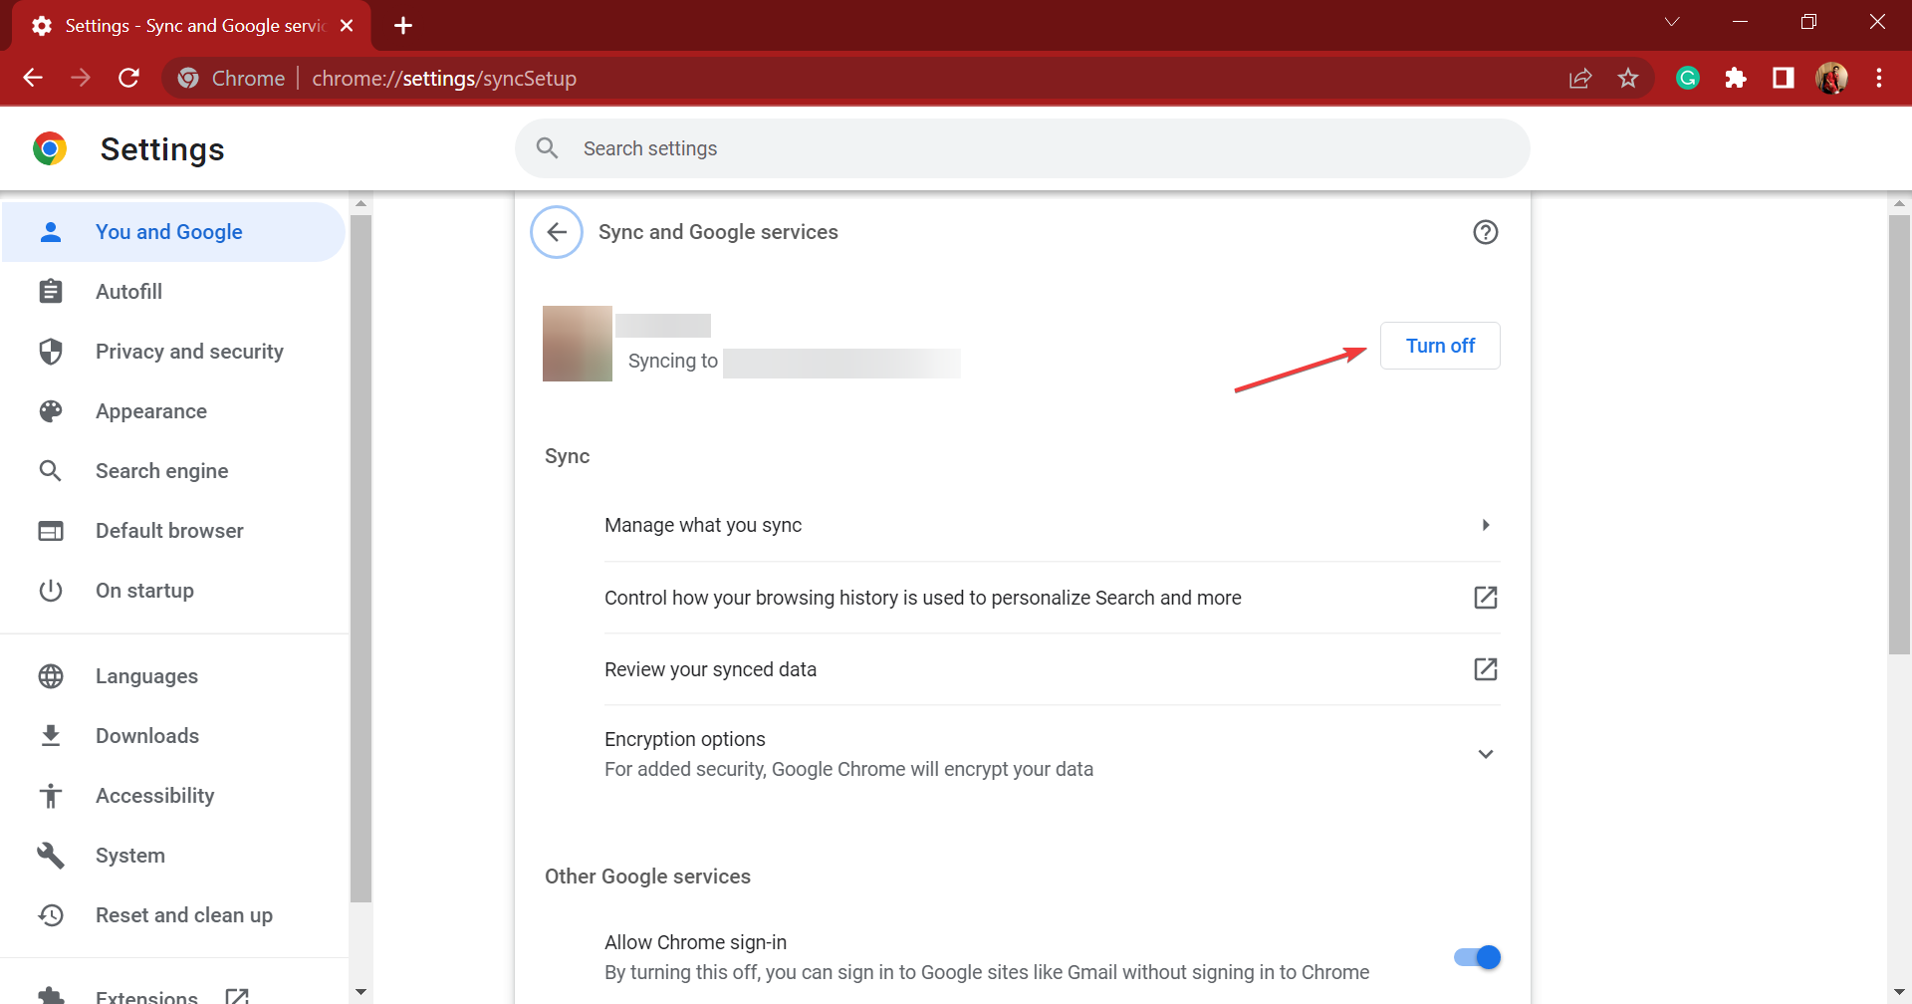Go back using the browser back arrow
The image size is (1912, 1004).
point(33,78)
